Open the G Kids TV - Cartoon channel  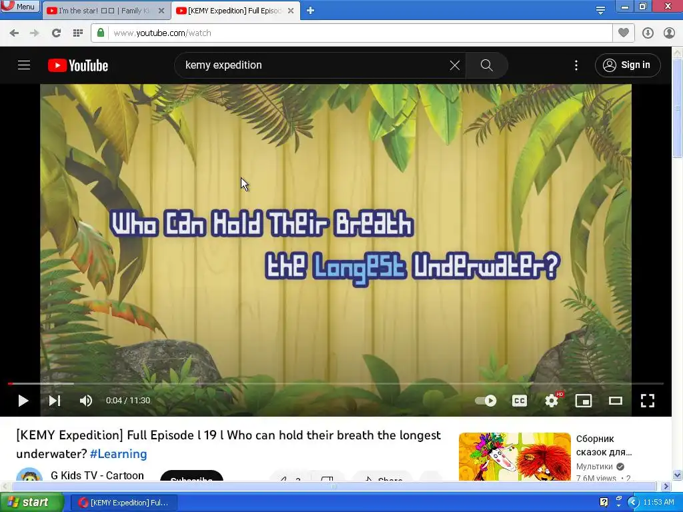tap(97, 475)
